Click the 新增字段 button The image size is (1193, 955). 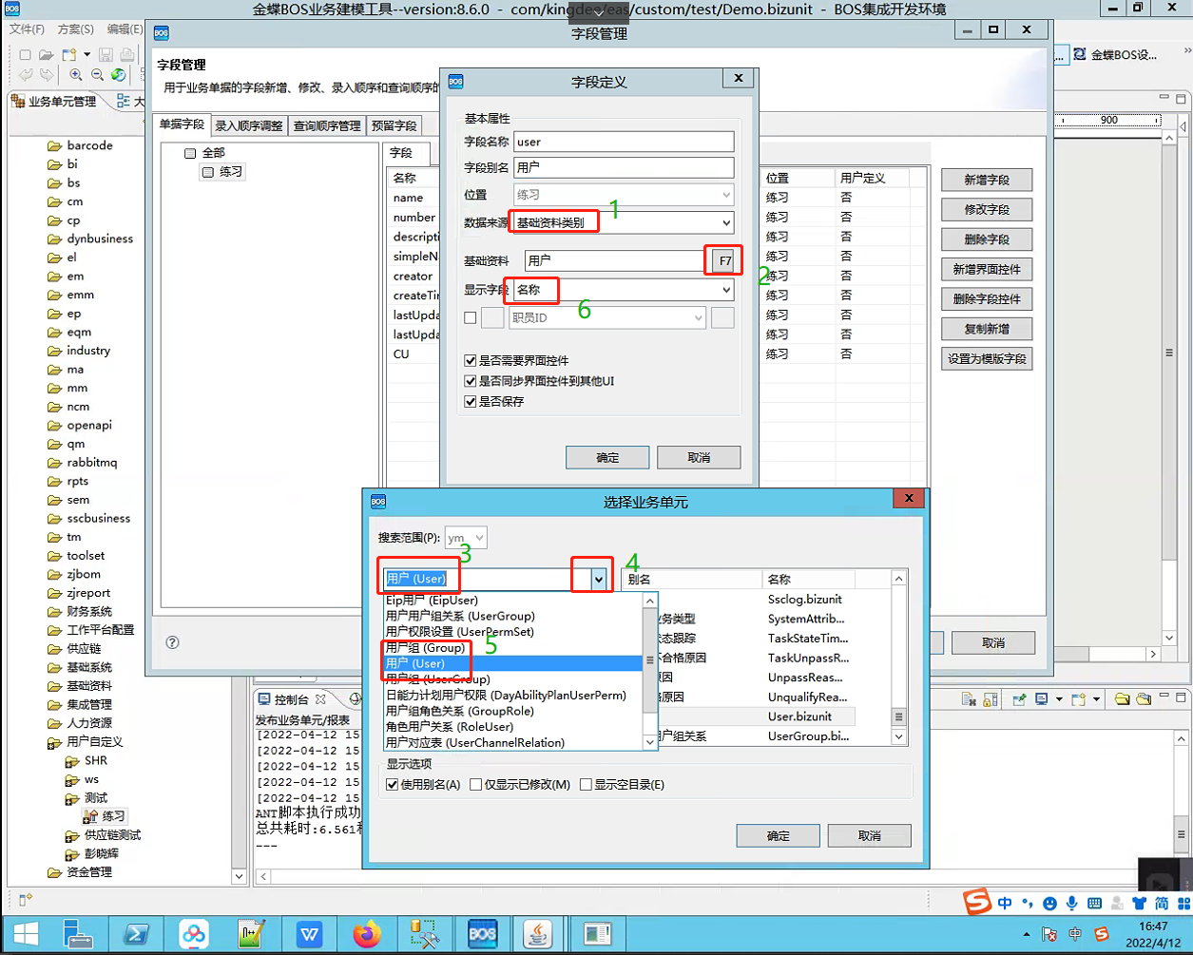coord(987,180)
